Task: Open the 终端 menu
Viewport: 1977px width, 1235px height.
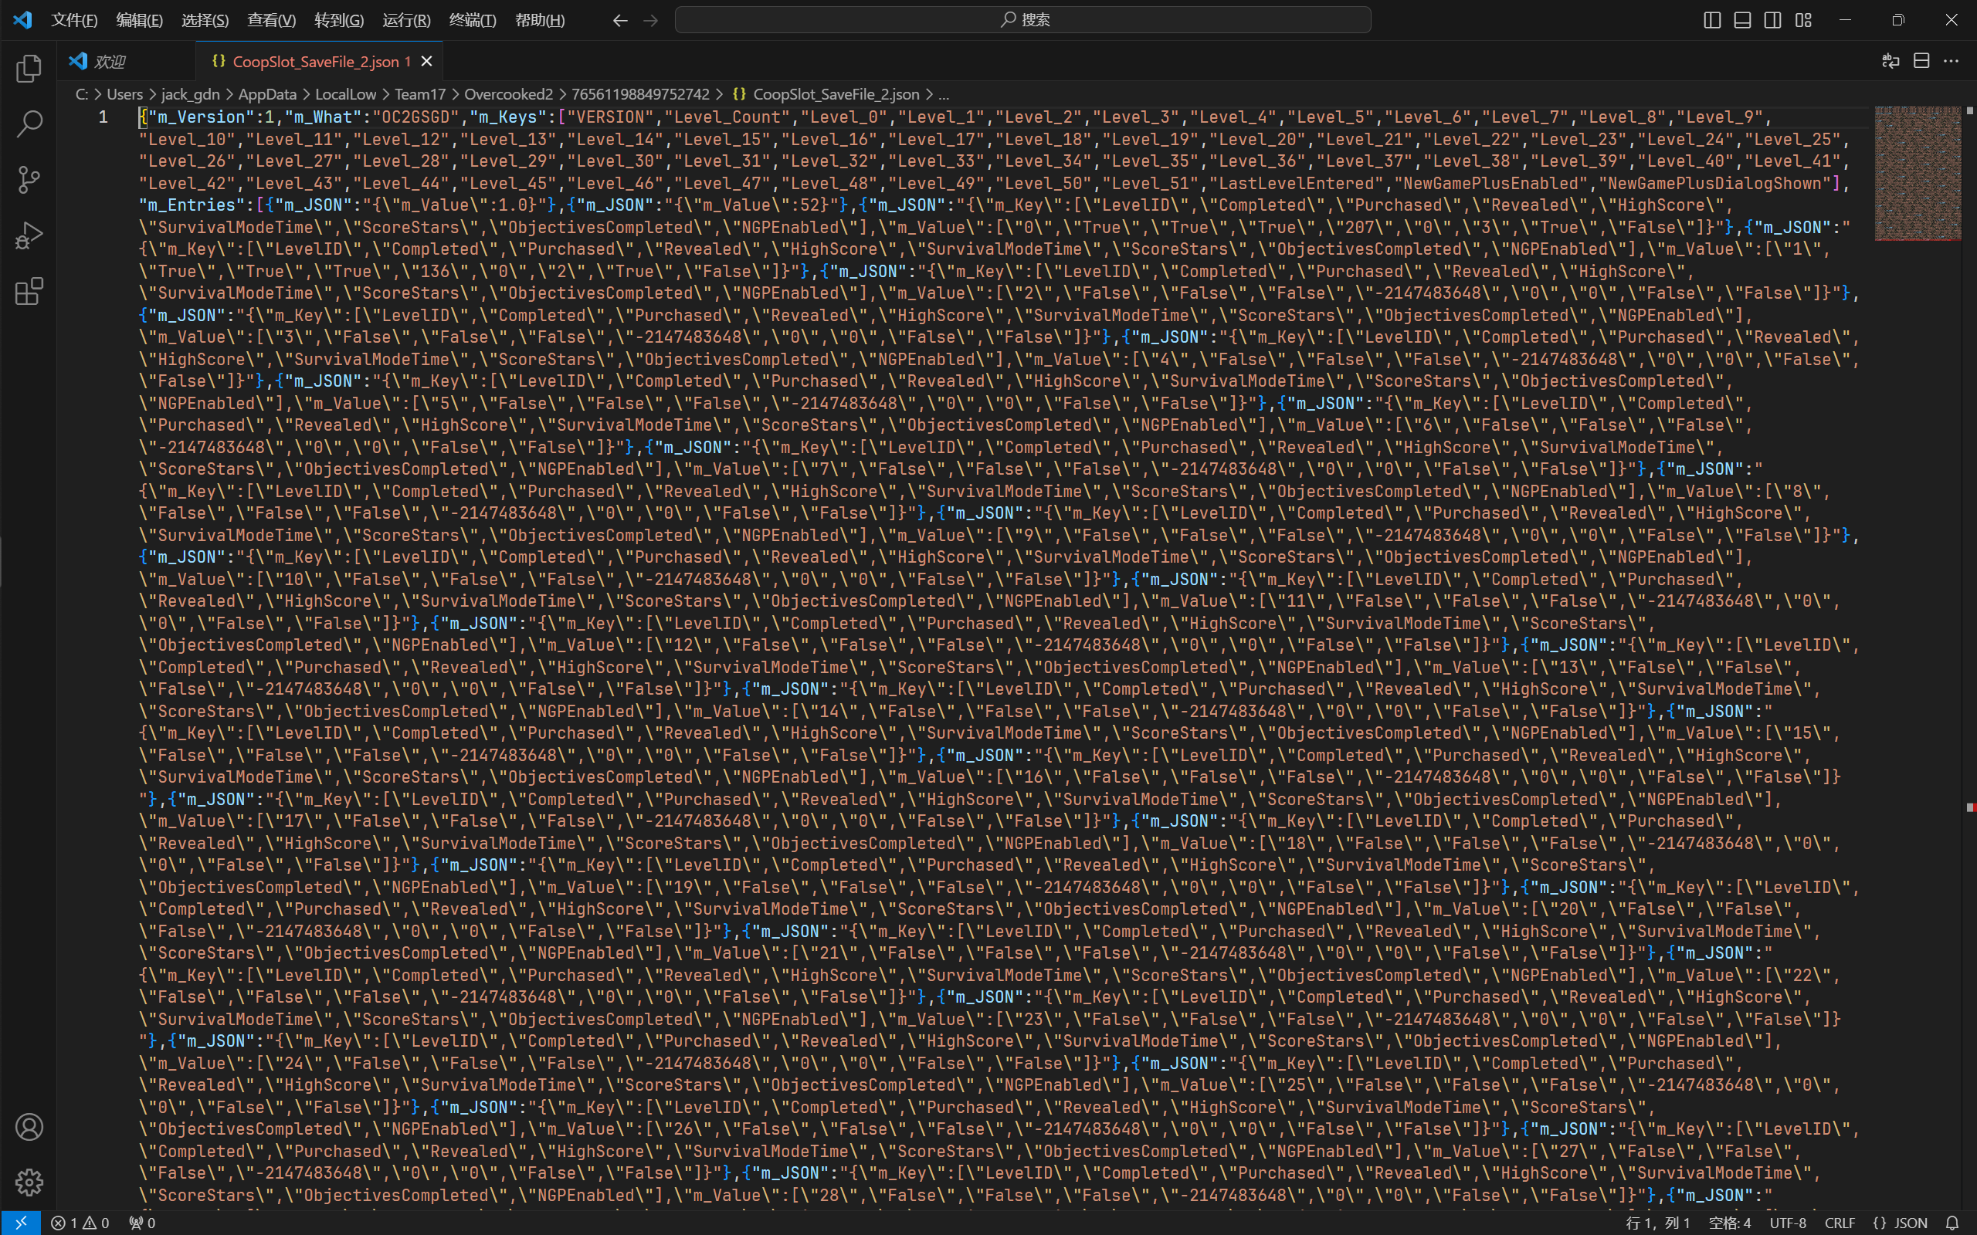Action: [472, 19]
